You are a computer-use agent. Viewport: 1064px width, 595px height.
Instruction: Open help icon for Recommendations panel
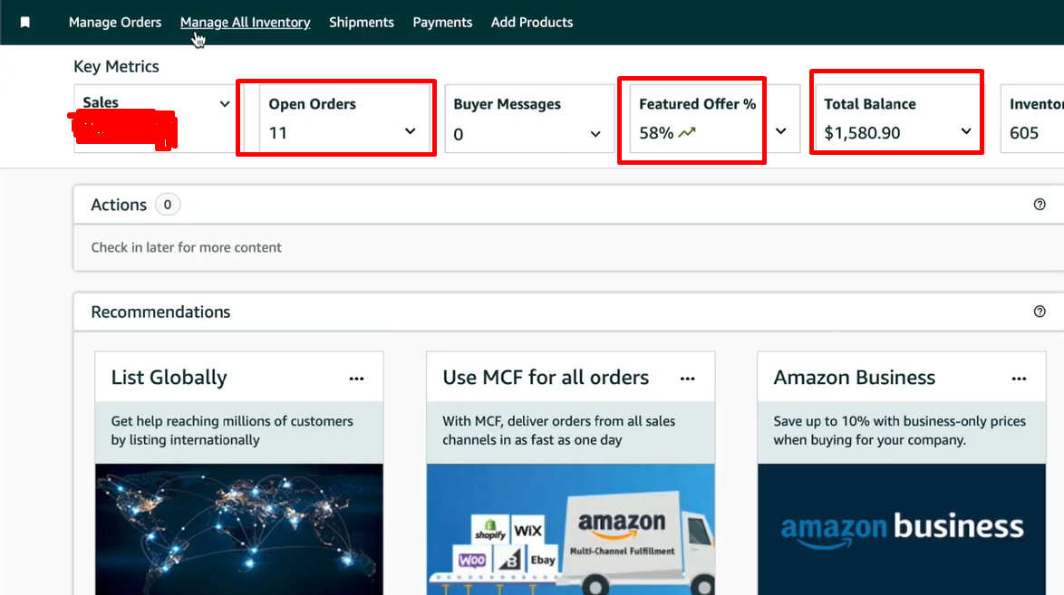[x=1040, y=312]
